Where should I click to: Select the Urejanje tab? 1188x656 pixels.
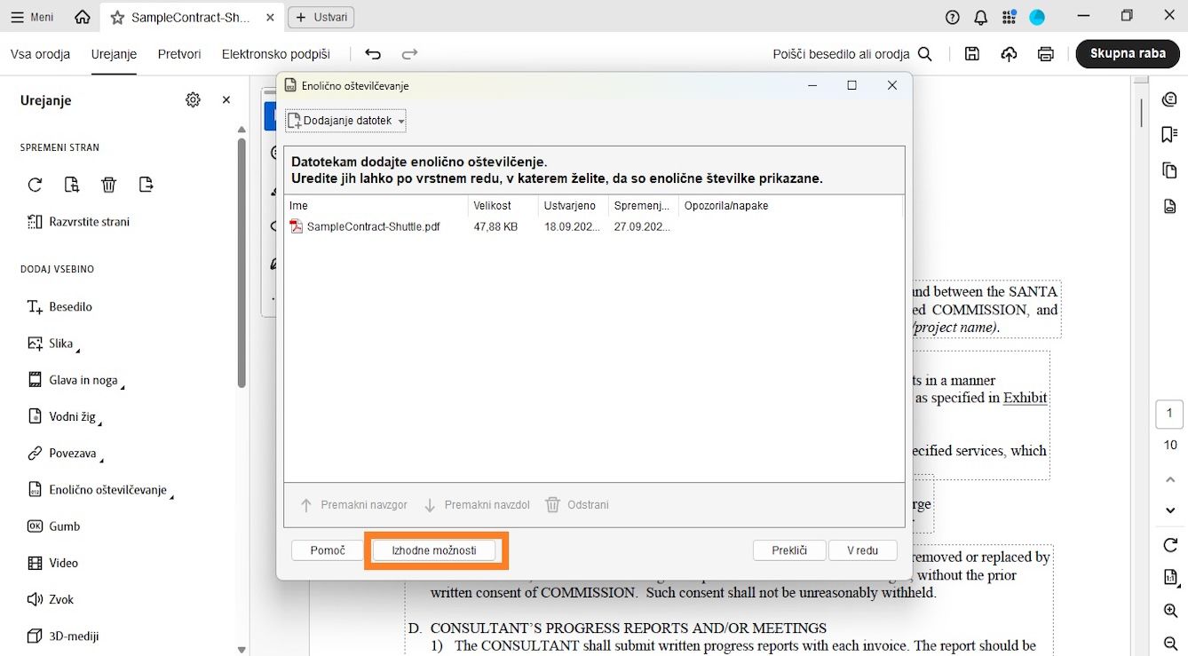click(x=114, y=54)
